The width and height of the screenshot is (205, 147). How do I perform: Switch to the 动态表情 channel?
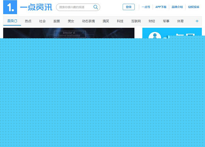[x=88, y=21]
